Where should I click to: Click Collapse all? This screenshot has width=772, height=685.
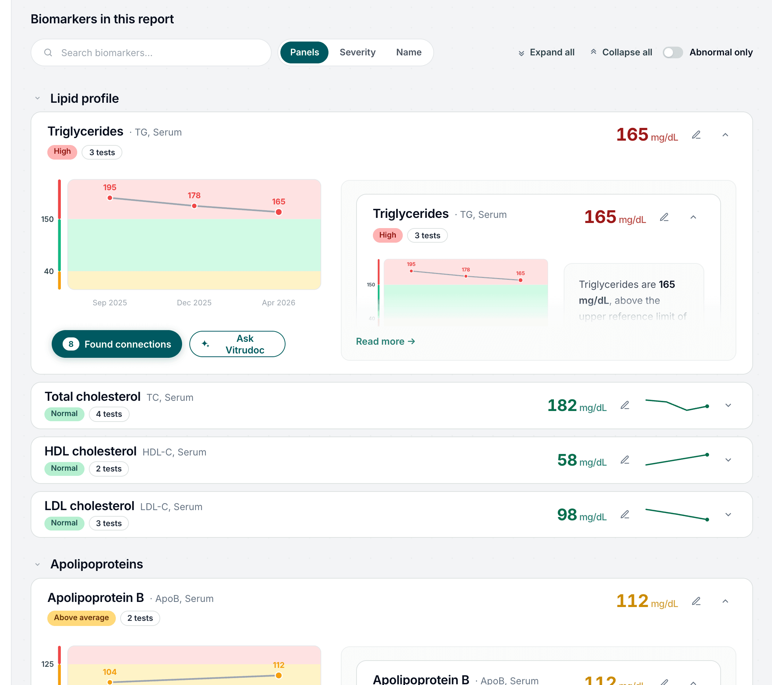(621, 52)
